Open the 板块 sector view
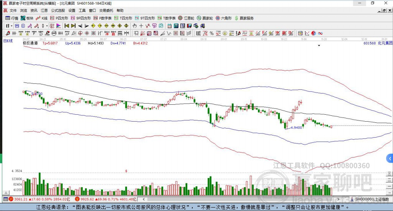Screen dimensions: 393x211 [x=27, y=18]
